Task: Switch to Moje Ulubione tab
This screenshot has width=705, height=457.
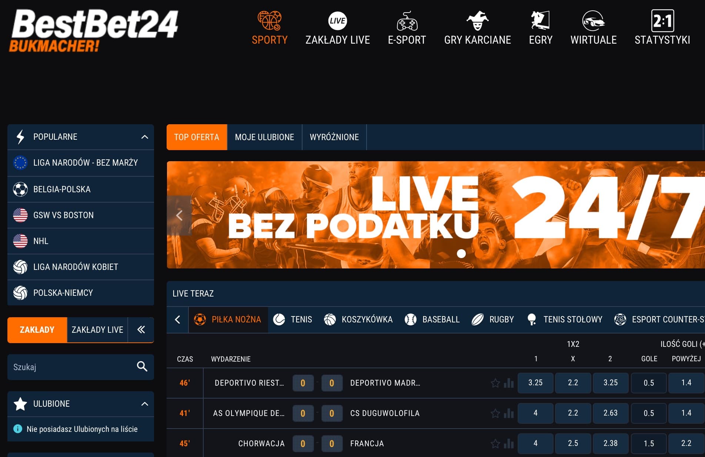Action: click(264, 137)
